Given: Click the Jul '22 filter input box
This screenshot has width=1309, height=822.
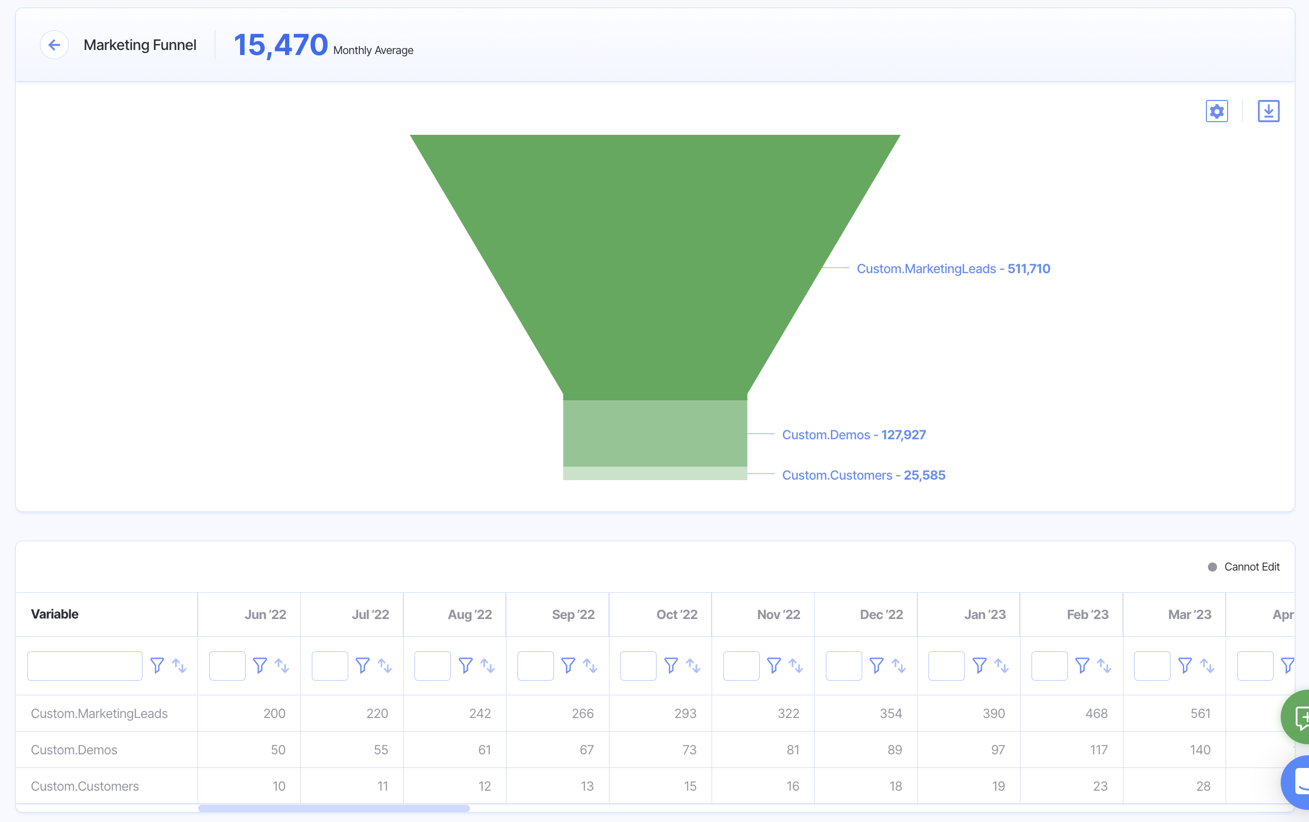Looking at the screenshot, I should (330, 665).
